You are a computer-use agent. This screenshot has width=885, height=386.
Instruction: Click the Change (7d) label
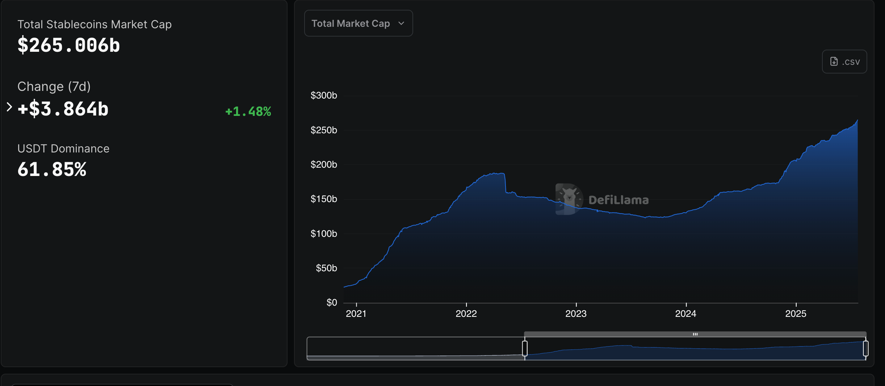coord(54,87)
